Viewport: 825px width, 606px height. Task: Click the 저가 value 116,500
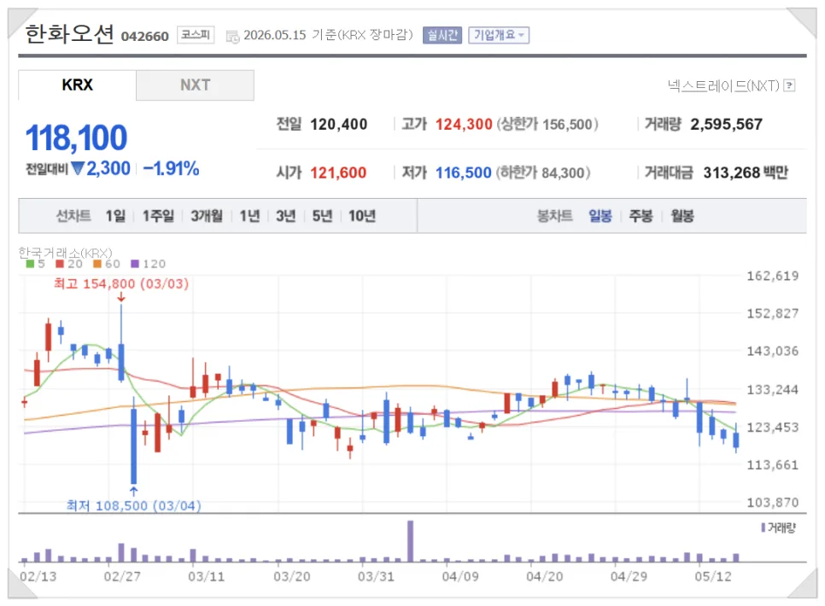click(463, 172)
